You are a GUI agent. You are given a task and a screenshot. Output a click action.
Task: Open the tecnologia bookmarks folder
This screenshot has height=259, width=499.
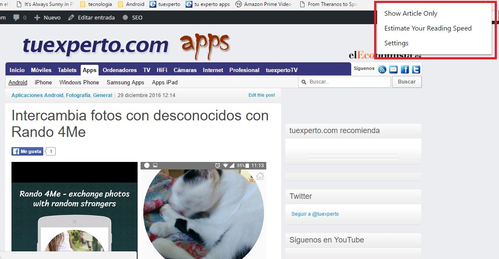(x=96, y=4)
